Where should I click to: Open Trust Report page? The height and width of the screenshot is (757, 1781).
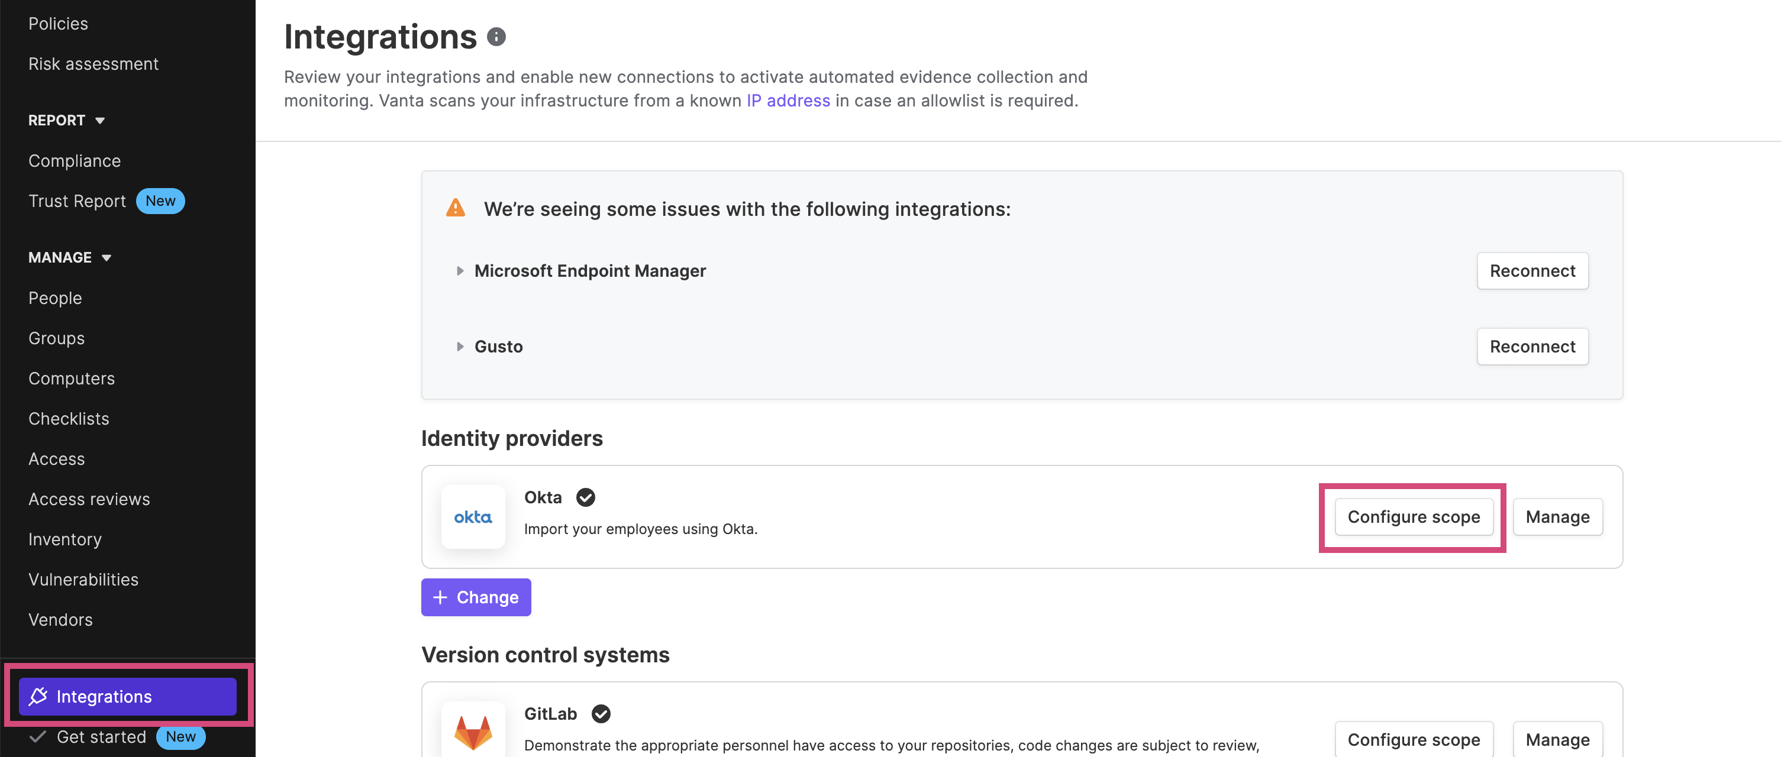pyautogui.click(x=77, y=201)
